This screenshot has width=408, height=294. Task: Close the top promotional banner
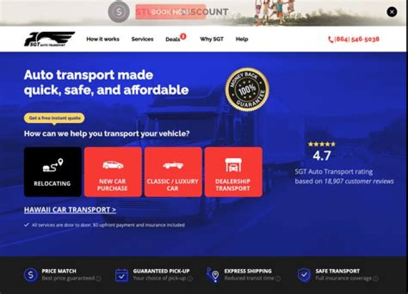[392, 12]
